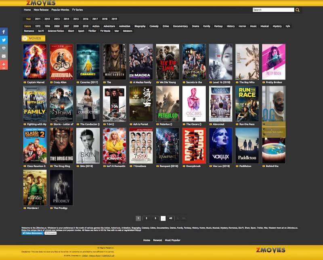Click footer Home link
Image resolution: width=323 pixels, height=260 pixels.
[147, 240]
